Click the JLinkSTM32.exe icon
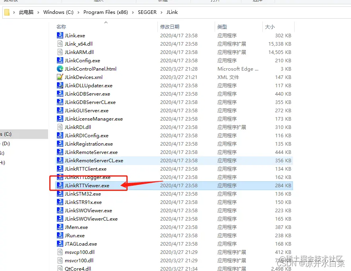Image resolution: width=351 pixels, height=271 pixels. [60, 194]
